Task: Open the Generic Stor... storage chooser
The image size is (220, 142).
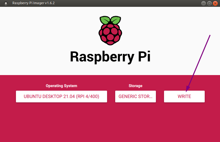Action: (x=135, y=97)
